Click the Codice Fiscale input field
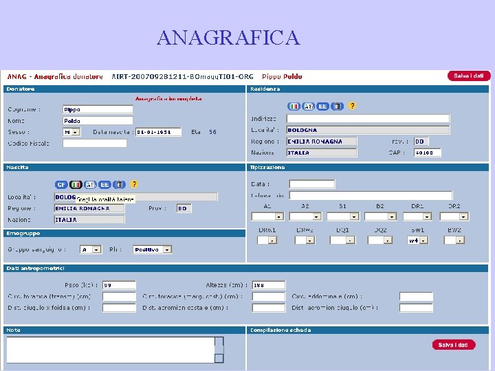The image size is (495, 371). [95, 143]
